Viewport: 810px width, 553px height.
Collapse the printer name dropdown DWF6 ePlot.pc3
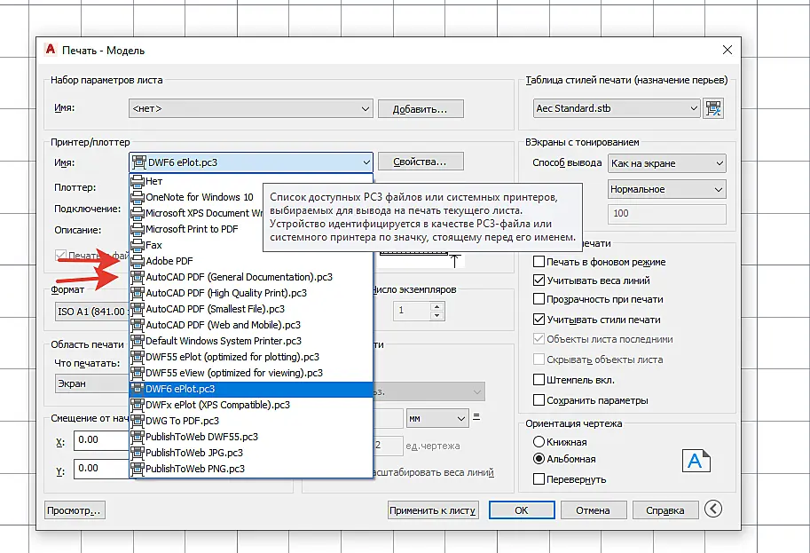(x=250, y=162)
